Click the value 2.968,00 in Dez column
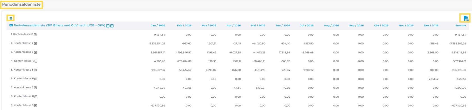472x110 pixels. click(x=433, y=52)
